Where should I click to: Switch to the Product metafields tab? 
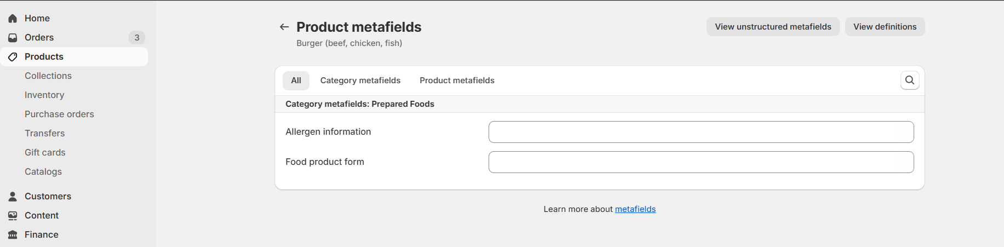click(x=457, y=81)
